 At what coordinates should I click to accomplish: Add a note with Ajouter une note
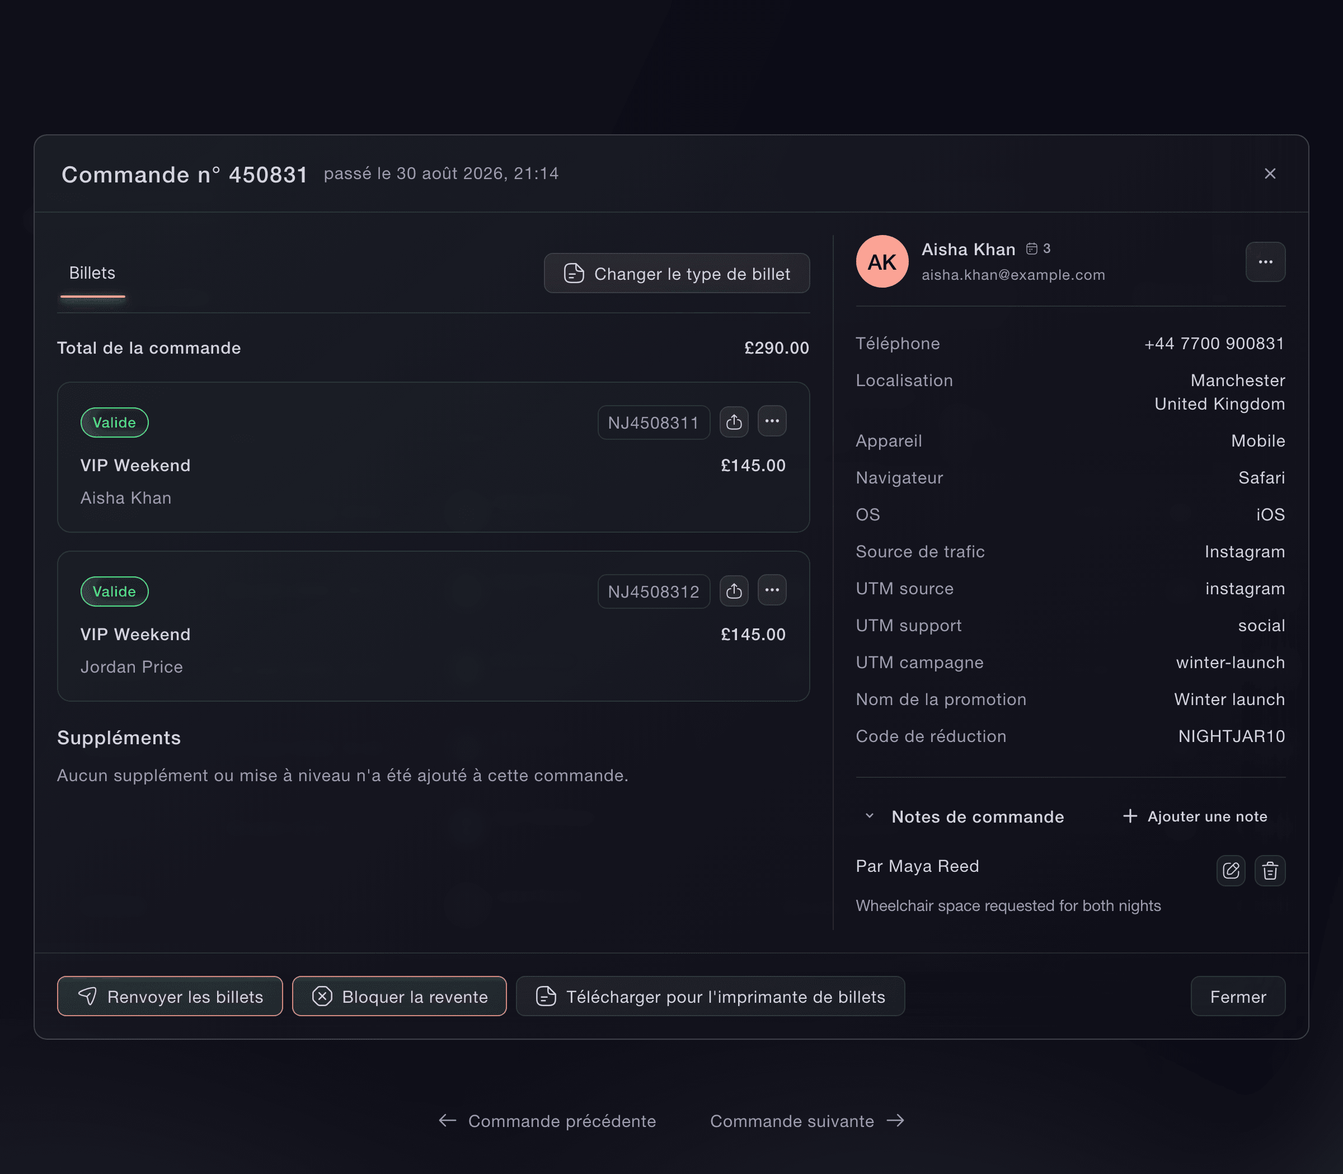(1195, 816)
